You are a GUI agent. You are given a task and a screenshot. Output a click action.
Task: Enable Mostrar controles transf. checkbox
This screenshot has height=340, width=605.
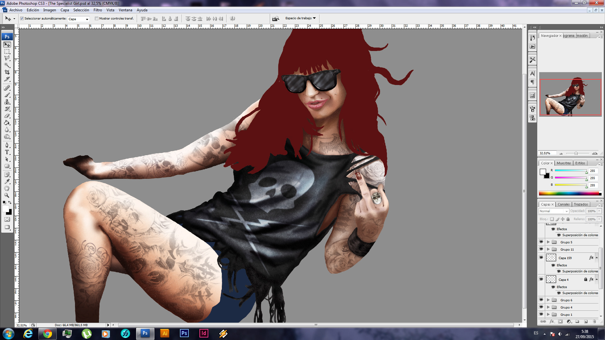(x=97, y=19)
